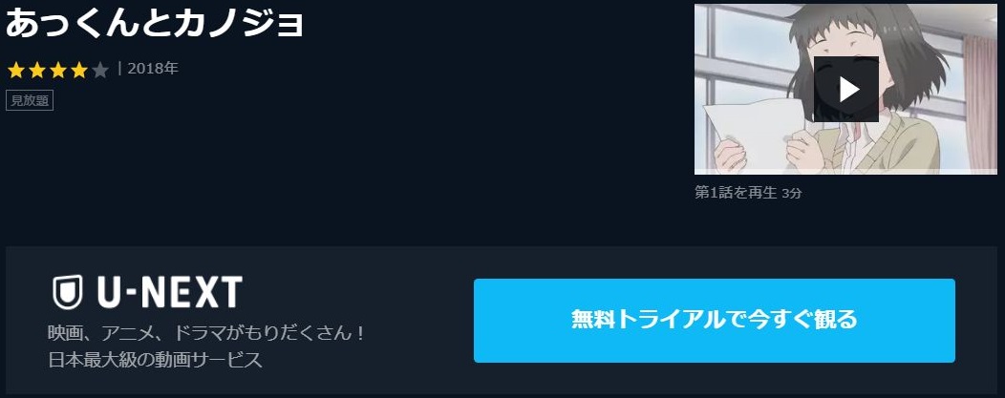Select the third yellow rating star
Viewport: 1005px width, 398px height.
(58, 70)
